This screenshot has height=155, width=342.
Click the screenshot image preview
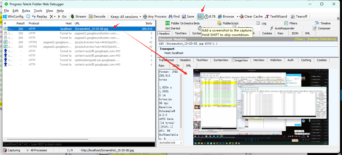261,107
